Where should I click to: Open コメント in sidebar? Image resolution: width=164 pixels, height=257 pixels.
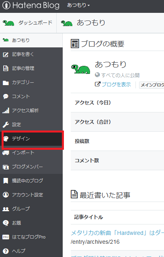31,96
